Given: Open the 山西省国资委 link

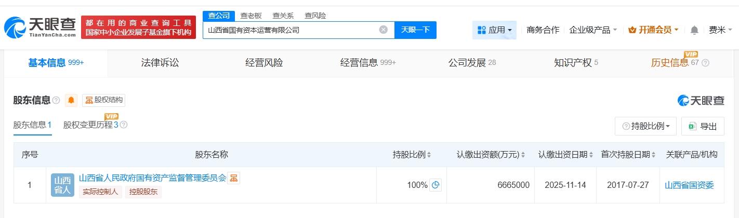Looking at the screenshot, I should (690, 185).
